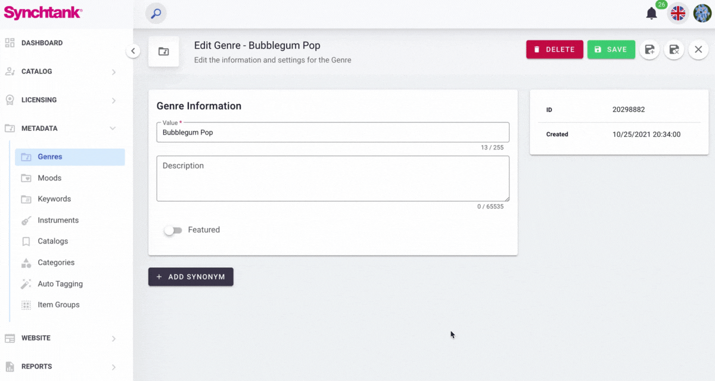The height and width of the screenshot is (381, 715).
Task: Open Moods in the sidebar
Action: click(x=49, y=178)
